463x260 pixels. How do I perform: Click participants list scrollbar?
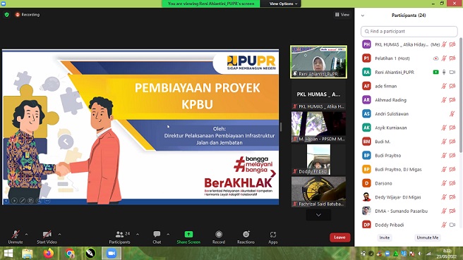(461, 94)
